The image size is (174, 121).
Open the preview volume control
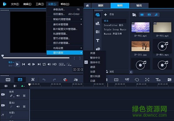[49, 64]
